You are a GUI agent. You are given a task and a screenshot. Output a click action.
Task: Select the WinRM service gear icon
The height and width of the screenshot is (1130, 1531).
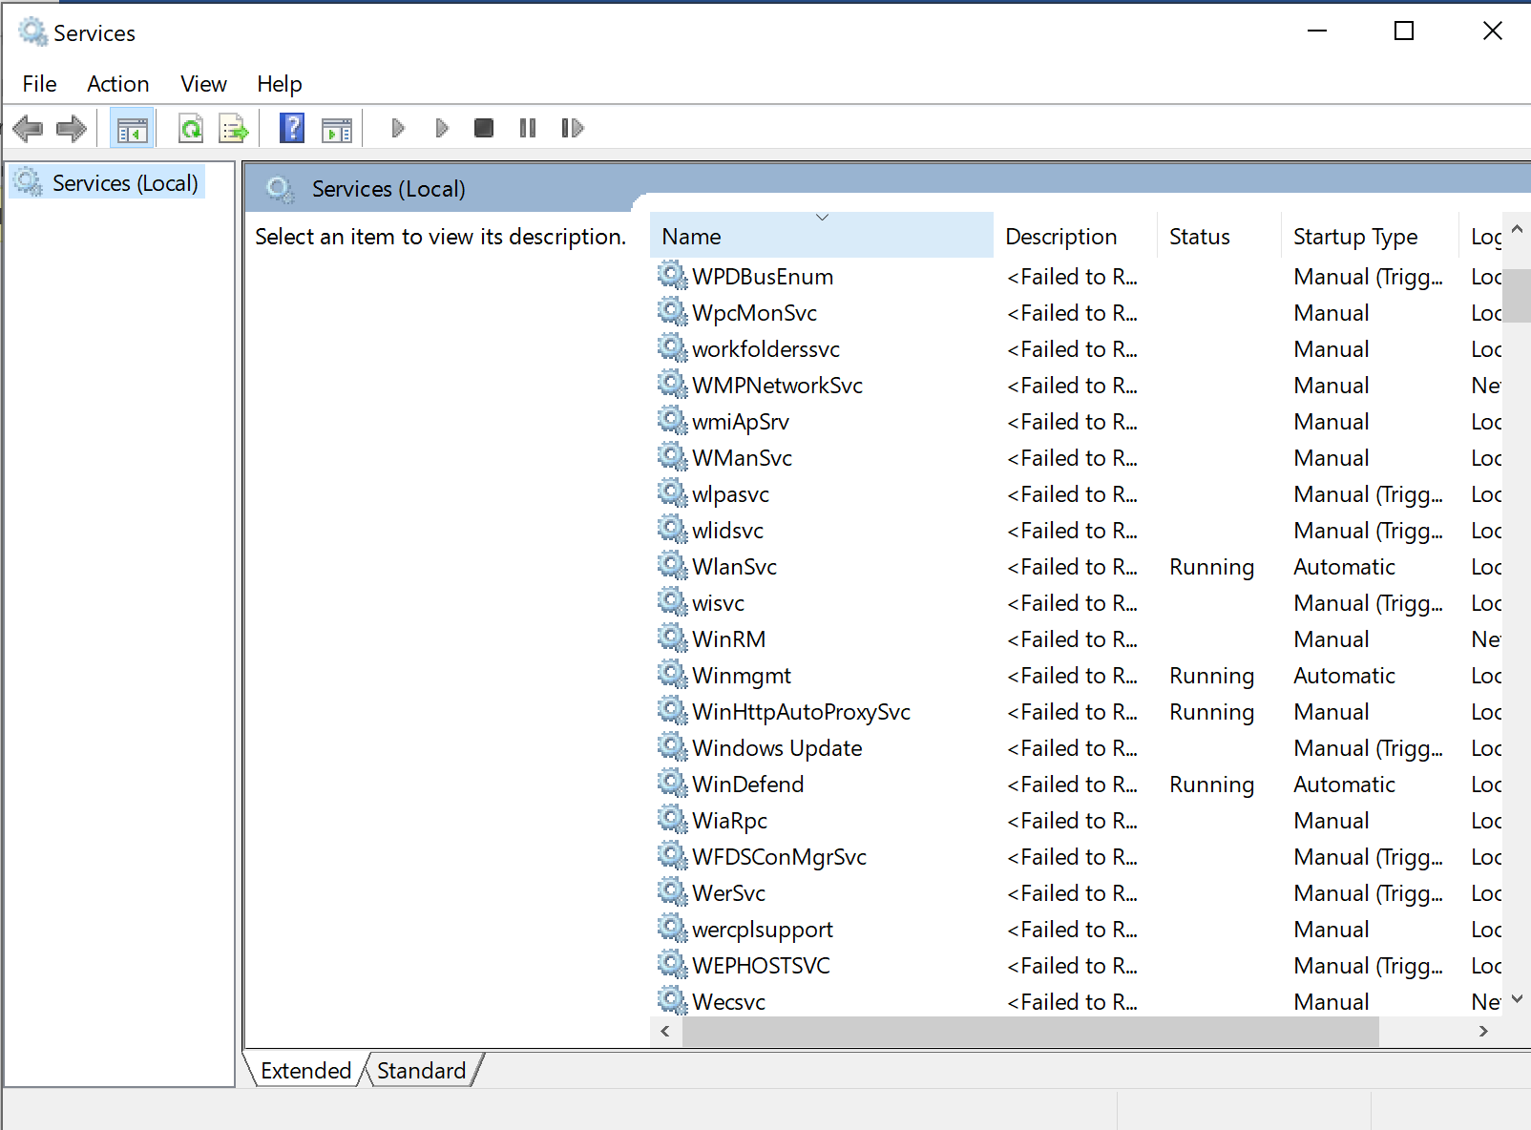tap(673, 638)
